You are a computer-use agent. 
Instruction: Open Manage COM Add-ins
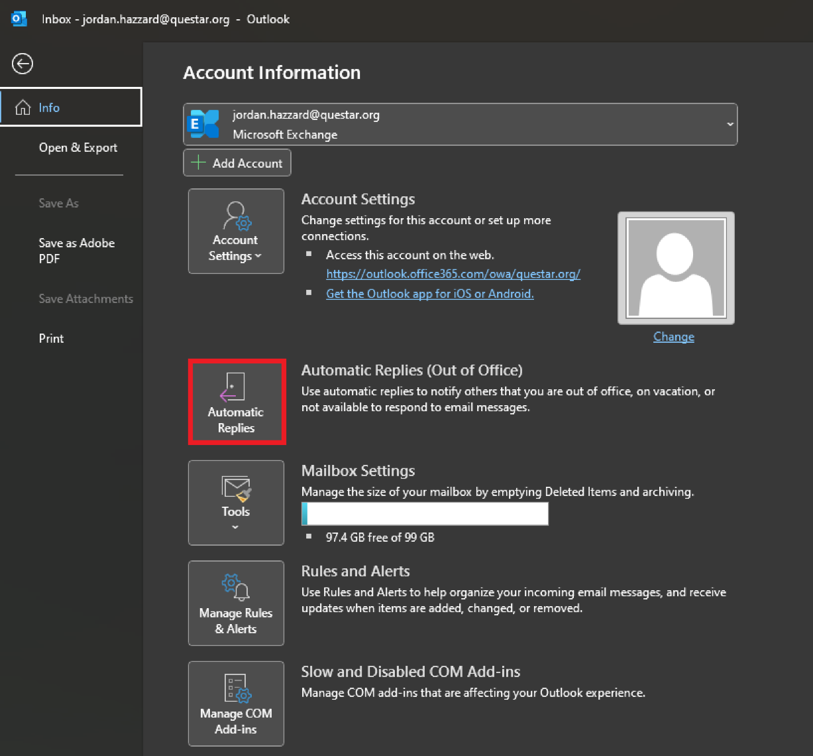pyautogui.click(x=236, y=704)
